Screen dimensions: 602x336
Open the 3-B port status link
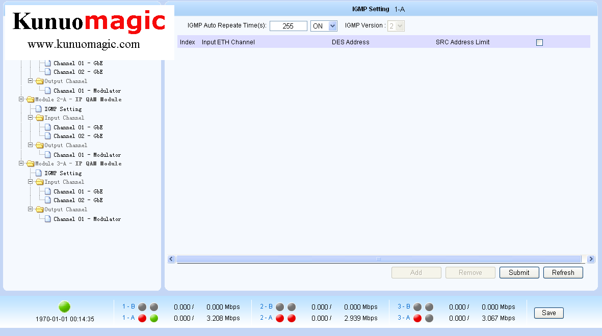[x=404, y=306]
